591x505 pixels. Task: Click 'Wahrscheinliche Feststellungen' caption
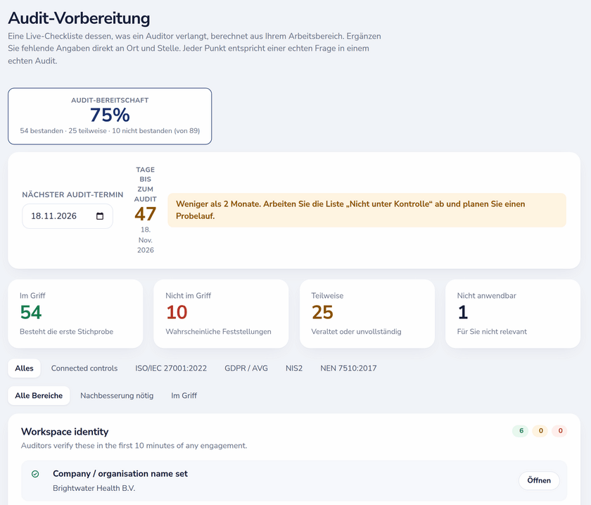coord(218,332)
